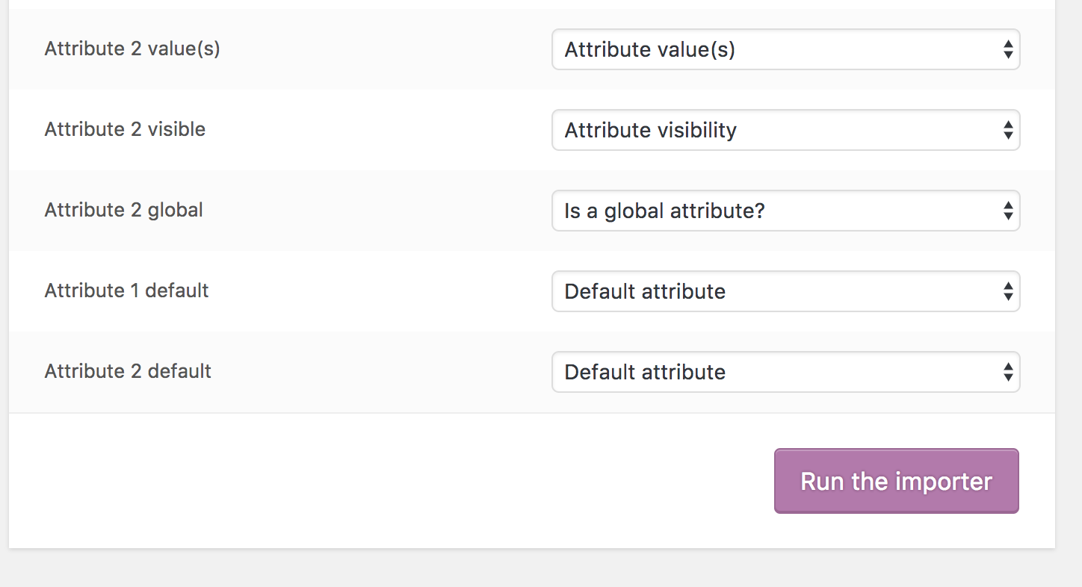Viewport: 1082px width, 587px height.
Task: Click the gray page background below the form
Action: [523, 570]
